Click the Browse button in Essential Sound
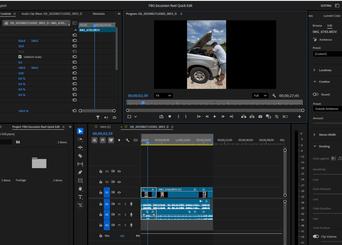This screenshot has height=245, width=342. [x=317, y=26]
